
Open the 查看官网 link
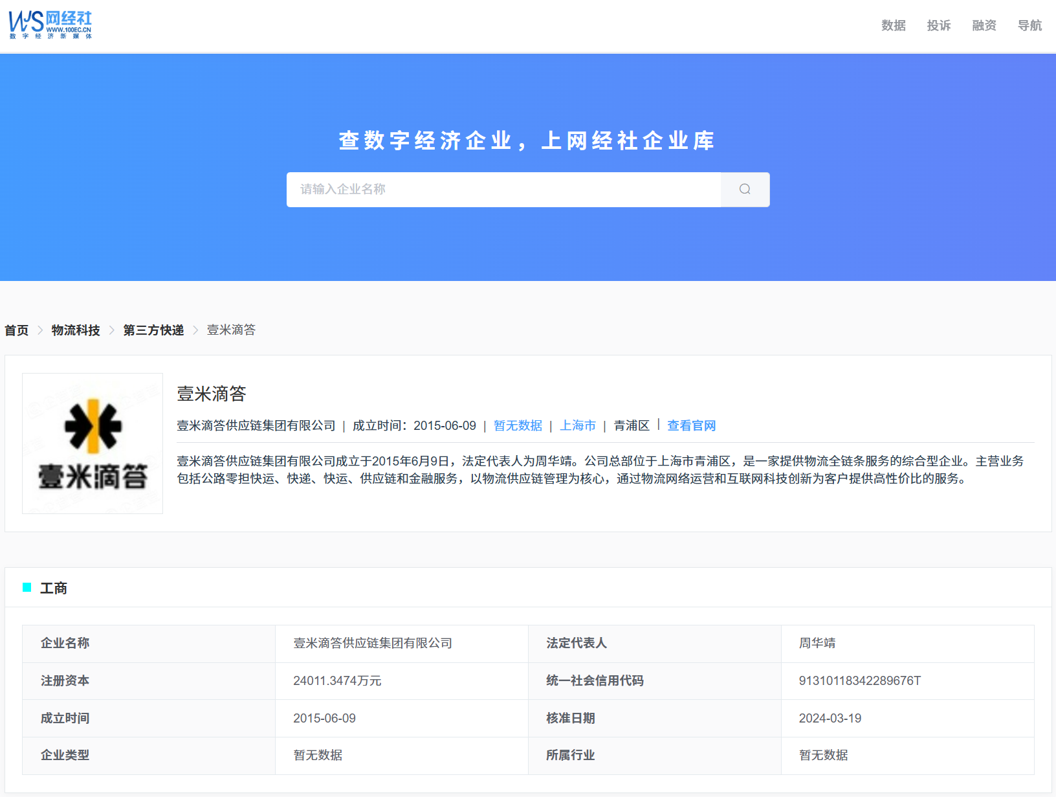pyautogui.click(x=691, y=425)
